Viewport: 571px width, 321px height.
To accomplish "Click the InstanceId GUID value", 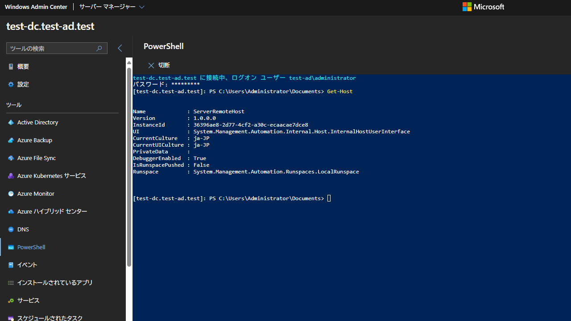I will (x=251, y=125).
